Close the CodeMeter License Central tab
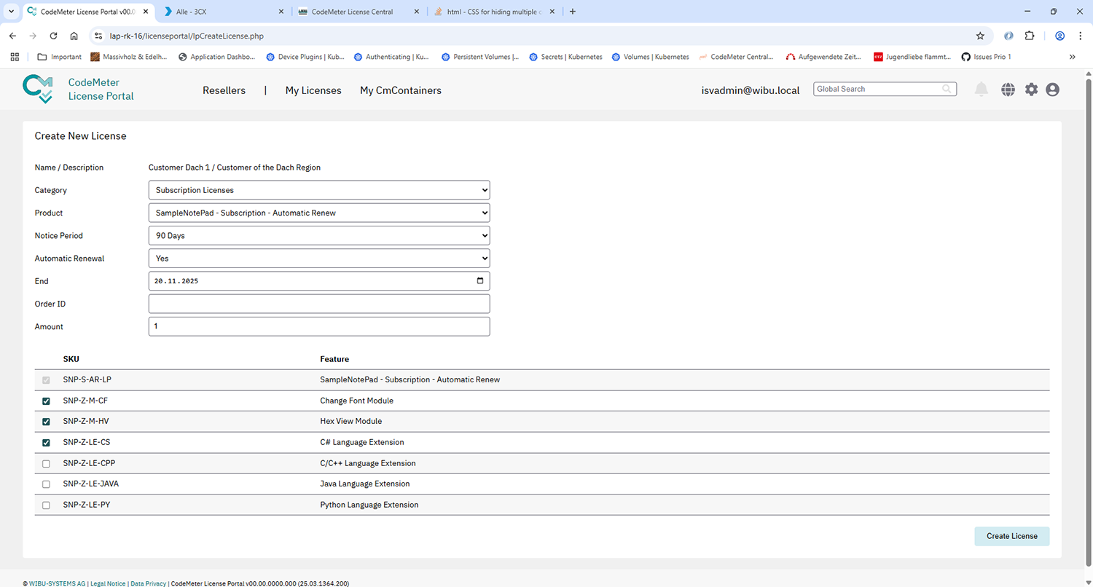The height and width of the screenshot is (587, 1093). (417, 12)
